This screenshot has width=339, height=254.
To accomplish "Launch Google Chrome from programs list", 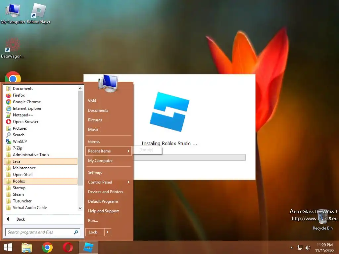I will point(41,102).
